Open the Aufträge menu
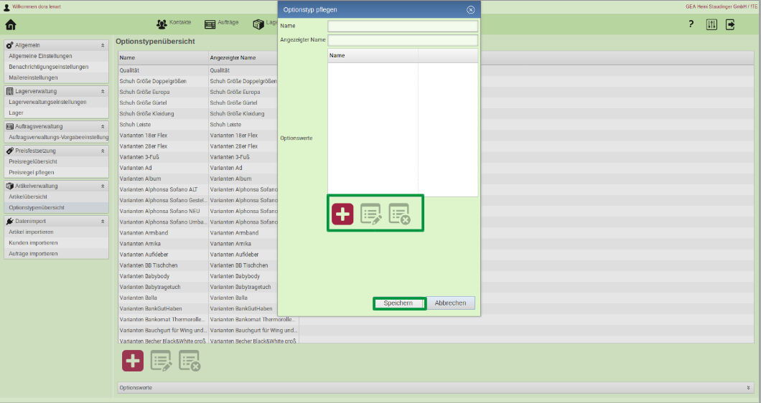This screenshot has height=403, width=761. [221, 23]
